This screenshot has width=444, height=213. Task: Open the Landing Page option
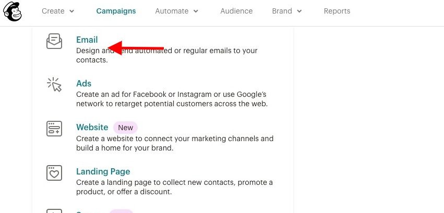pos(103,171)
